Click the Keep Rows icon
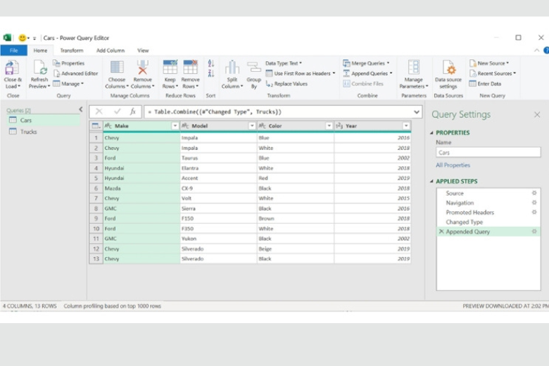This screenshot has width=549, height=366. (x=170, y=68)
